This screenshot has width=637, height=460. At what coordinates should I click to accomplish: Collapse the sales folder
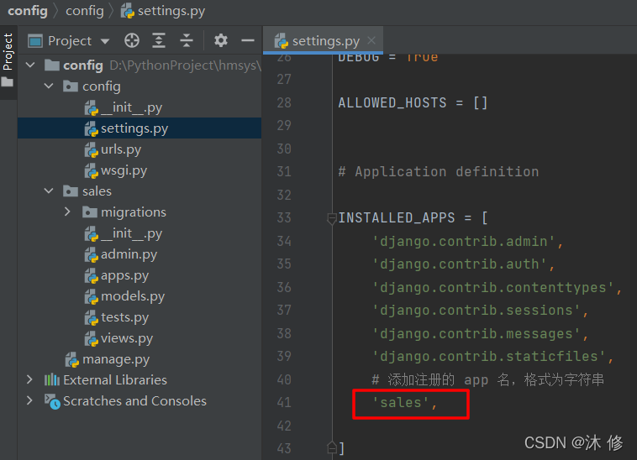pyautogui.click(x=49, y=191)
